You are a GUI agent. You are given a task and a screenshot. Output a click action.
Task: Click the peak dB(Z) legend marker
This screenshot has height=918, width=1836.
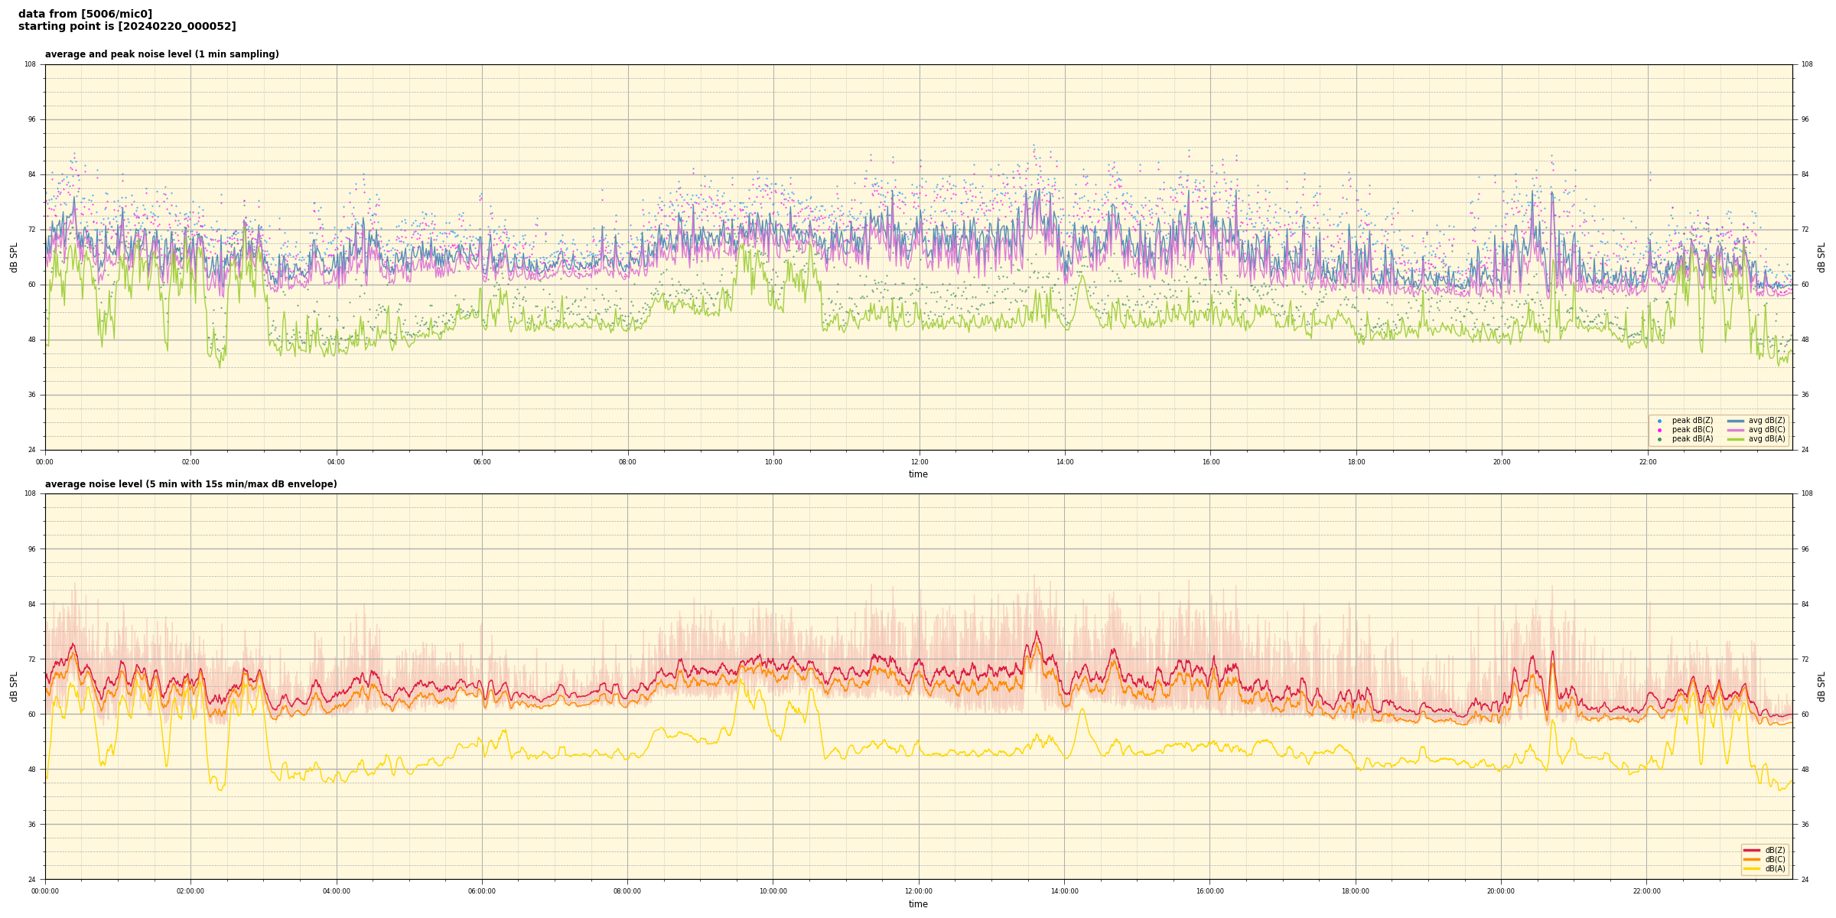pos(1659,421)
